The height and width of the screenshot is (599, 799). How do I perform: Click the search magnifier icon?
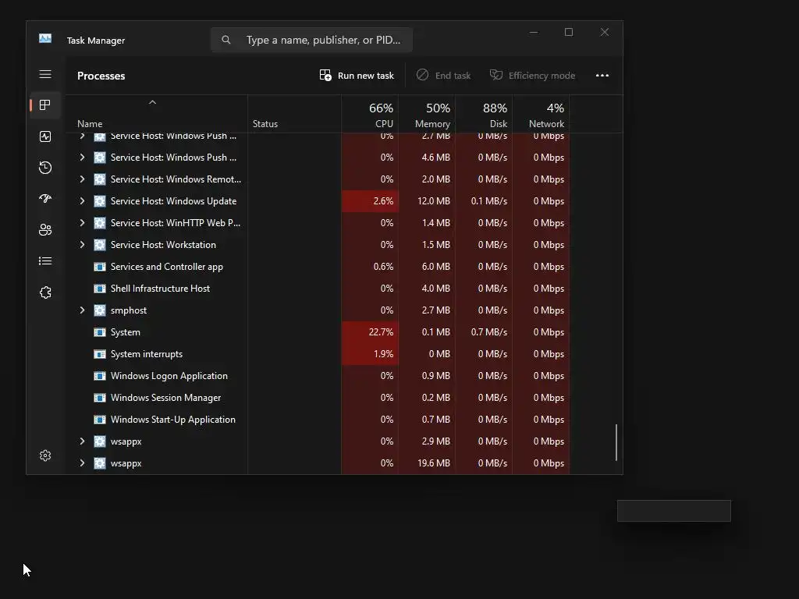click(x=226, y=40)
